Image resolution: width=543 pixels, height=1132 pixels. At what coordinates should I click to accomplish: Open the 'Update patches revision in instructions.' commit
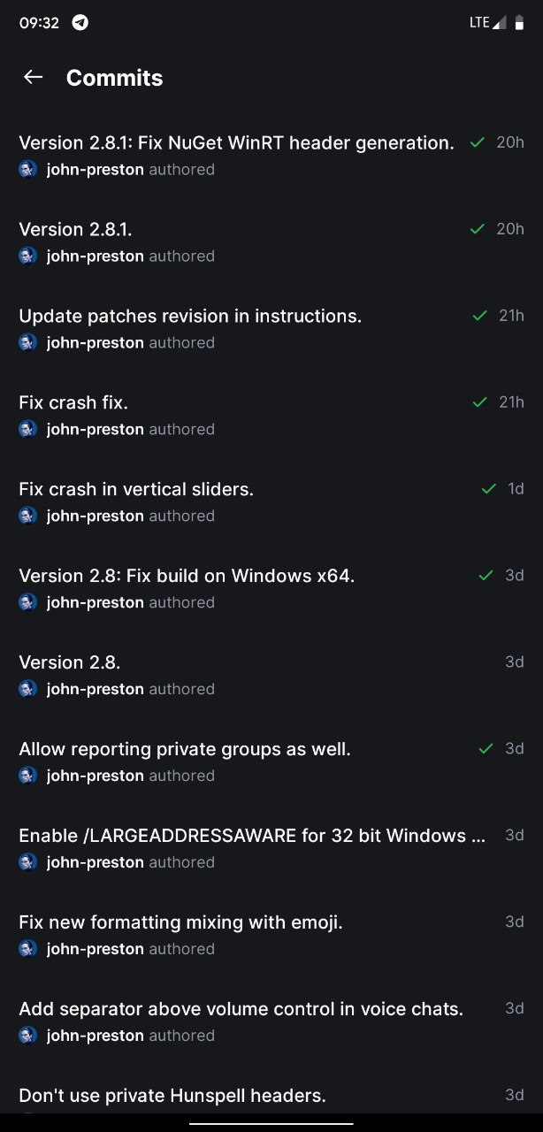point(190,317)
